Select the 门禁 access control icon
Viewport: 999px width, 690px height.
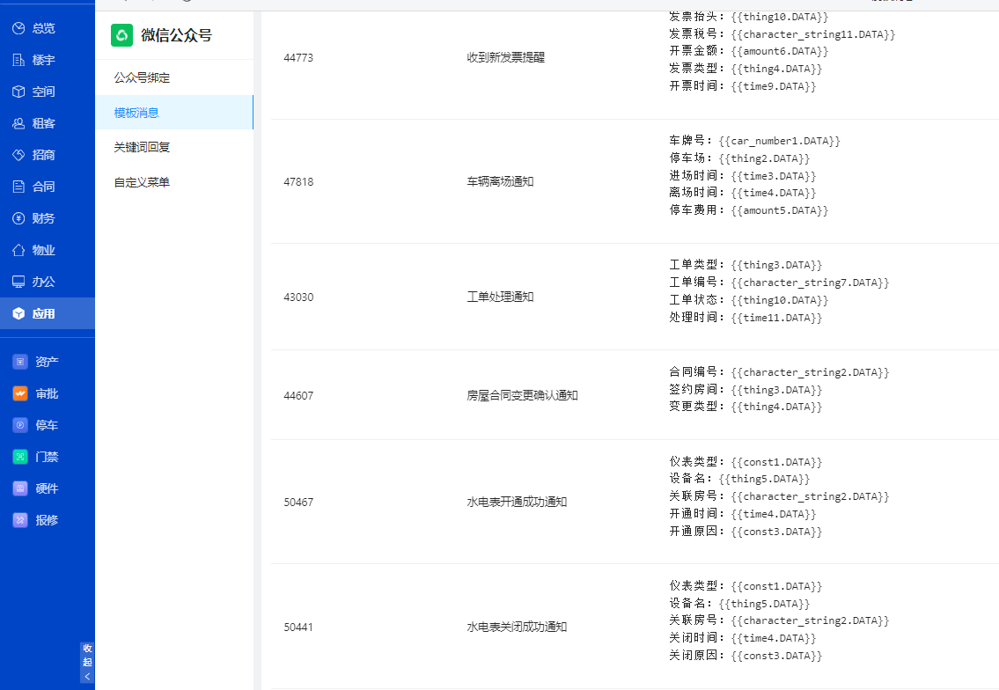[x=20, y=457]
